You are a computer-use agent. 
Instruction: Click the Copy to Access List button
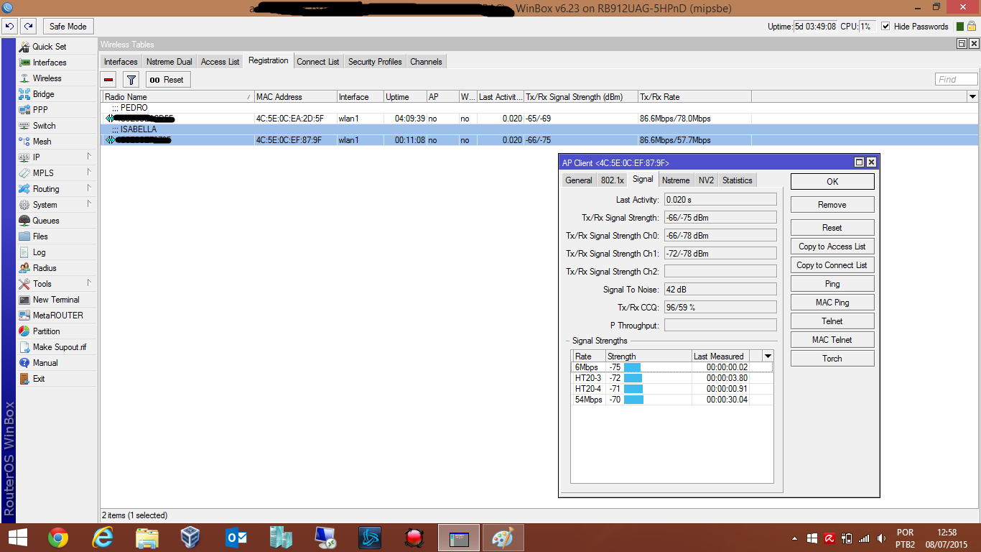832,247
